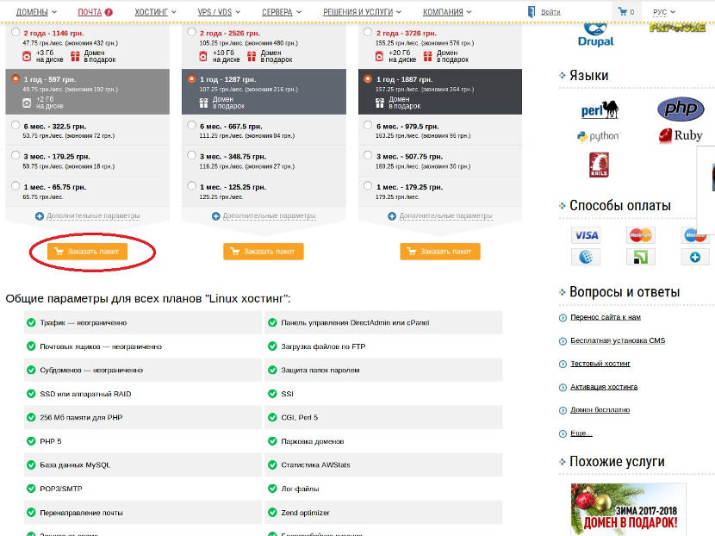The height and width of the screenshot is (536, 715).
Task: Open the shopping cart icon
Action: 623,11
